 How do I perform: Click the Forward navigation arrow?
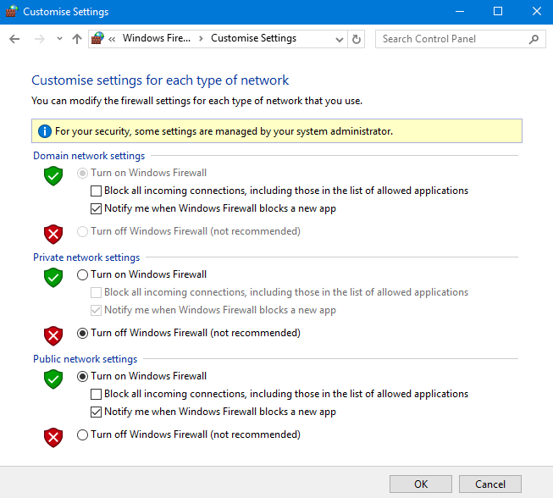(40, 39)
